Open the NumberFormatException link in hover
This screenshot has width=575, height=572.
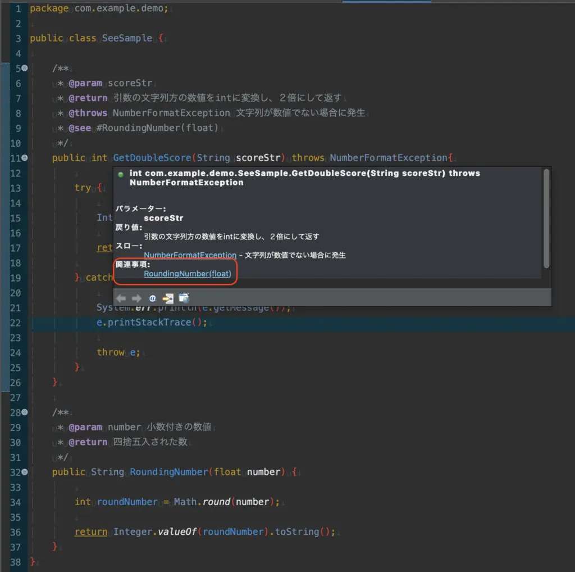(190, 255)
